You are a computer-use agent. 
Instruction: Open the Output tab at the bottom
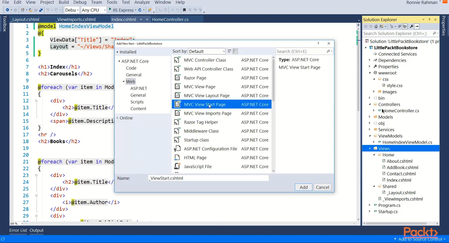pyautogui.click(x=37, y=230)
